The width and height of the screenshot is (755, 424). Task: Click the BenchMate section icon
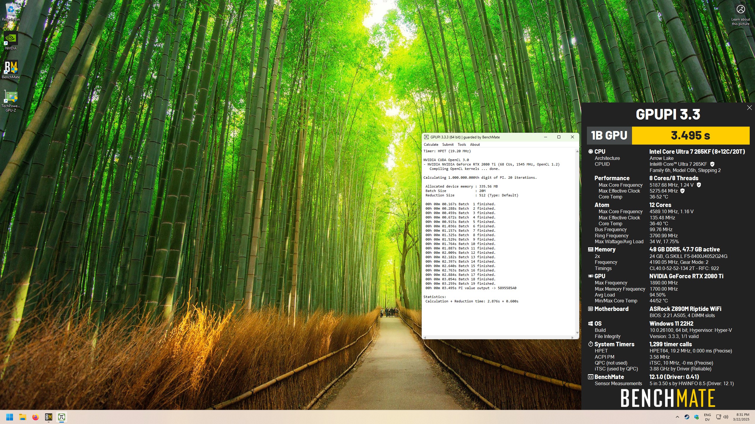[590, 377]
